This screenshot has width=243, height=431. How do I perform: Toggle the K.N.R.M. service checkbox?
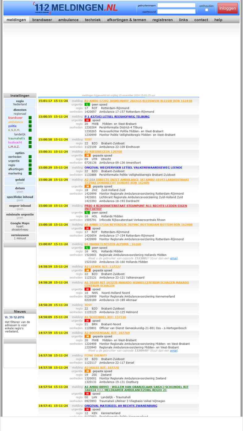tap(30, 130)
